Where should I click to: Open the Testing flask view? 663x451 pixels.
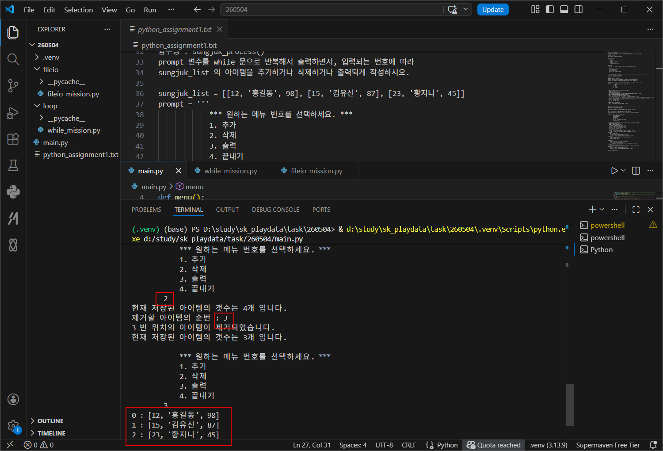(x=13, y=165)
